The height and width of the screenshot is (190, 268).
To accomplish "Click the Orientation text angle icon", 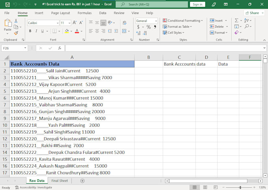I will click(110, 22).
